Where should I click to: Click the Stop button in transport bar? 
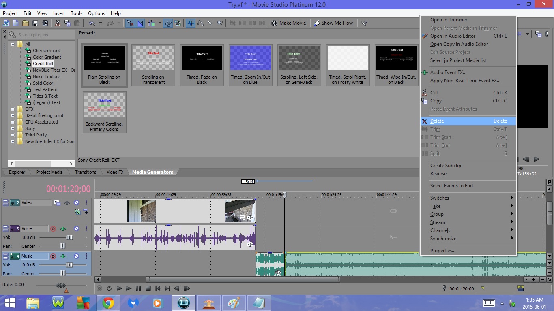tap(148, 288)
